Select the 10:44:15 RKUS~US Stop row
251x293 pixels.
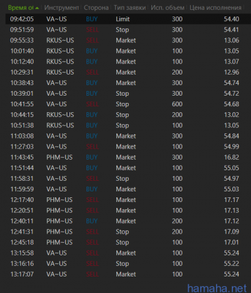tap(125, 115)
